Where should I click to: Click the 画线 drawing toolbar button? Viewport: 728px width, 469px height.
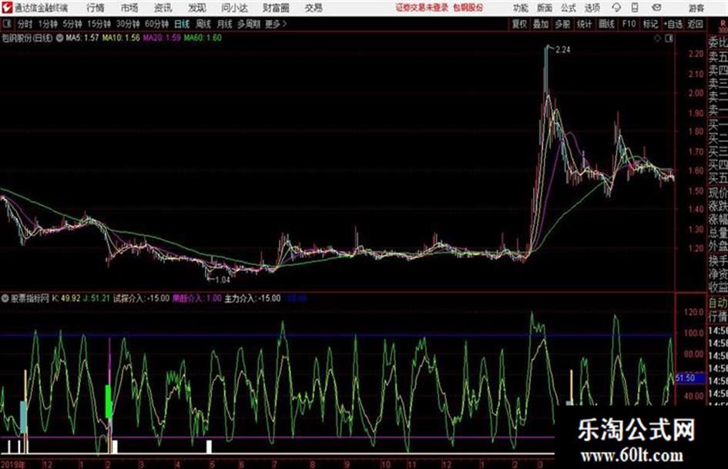(606, 24)
